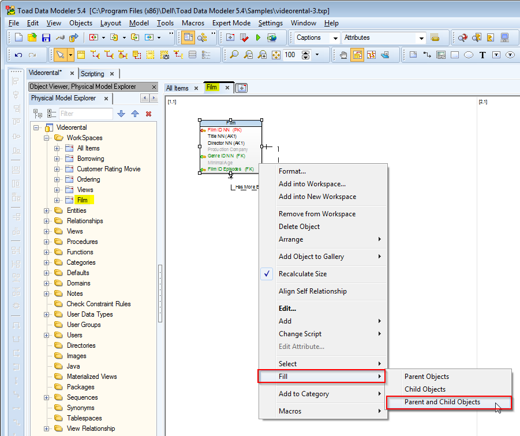Click Format... in context menu
520x436 pixels.
pos(323,171)
